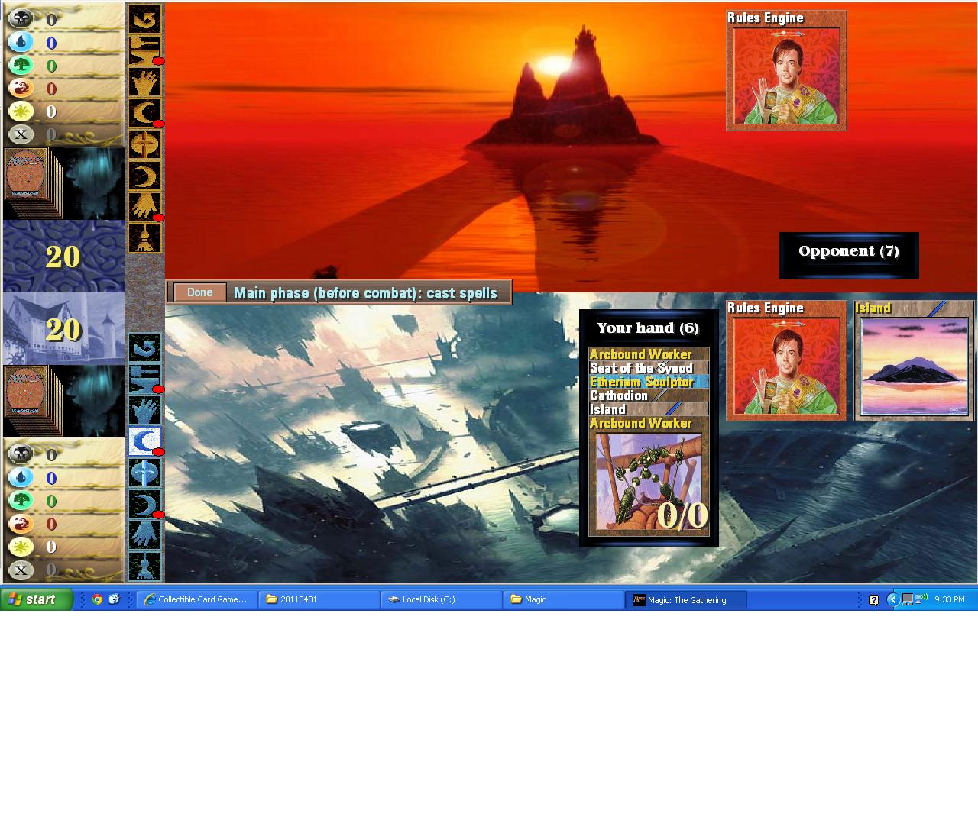
Task: Click the Arcbound Worker 0/0 card artwork
Action: coord(649,482)
